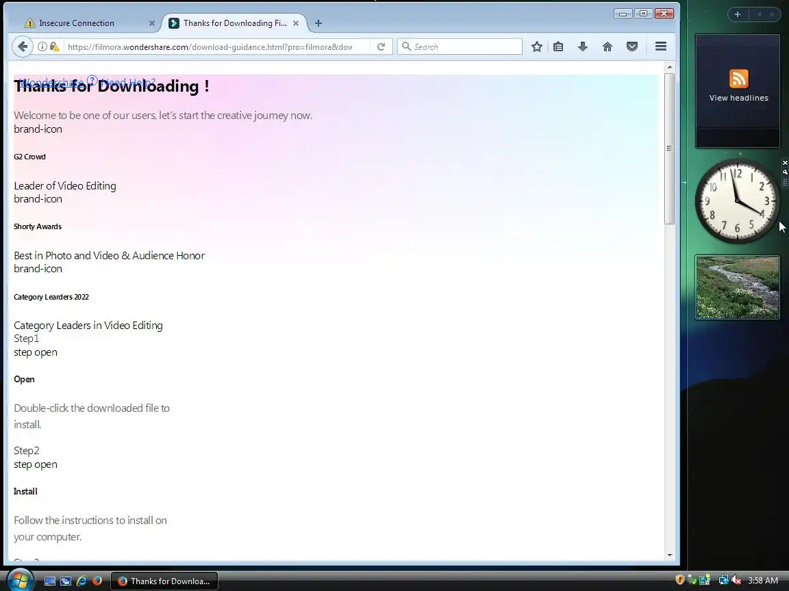Open network connection tray icon

pos(723,580)
